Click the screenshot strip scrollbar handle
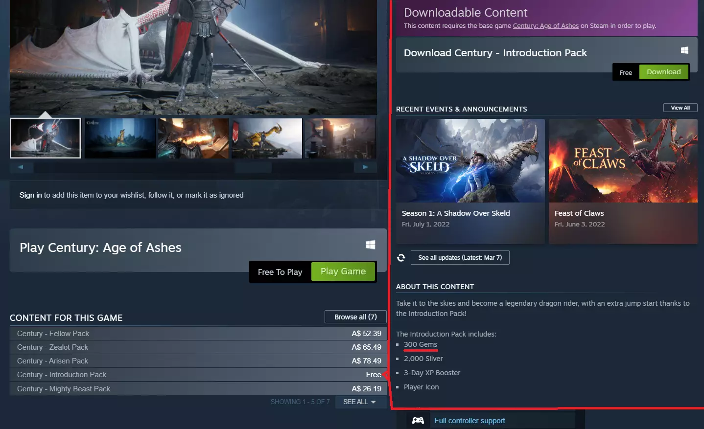Viewport: 704px width, 429px height. click(x=253, y=167)
